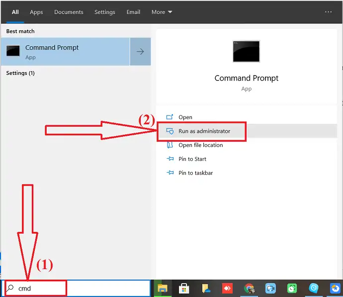Open the three-dots options menu

(328, 12)
